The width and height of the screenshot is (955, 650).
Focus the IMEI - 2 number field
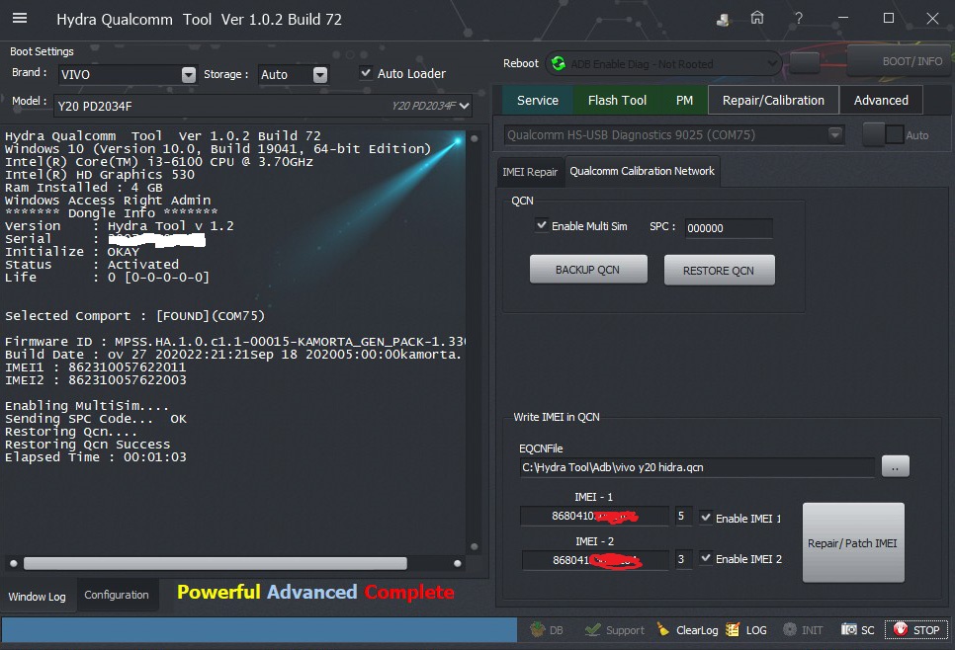pyautogui.click(x=595, y=559)
